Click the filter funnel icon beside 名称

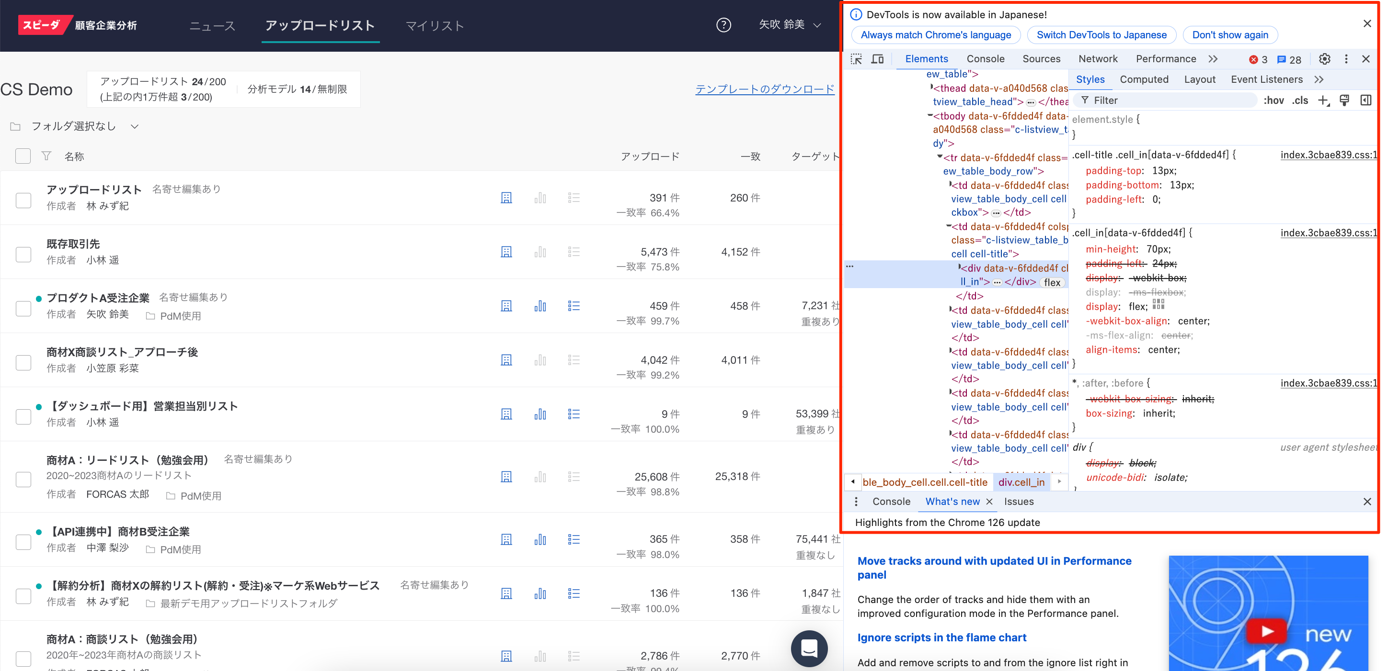pyautogui.click(x=46, y=157)
